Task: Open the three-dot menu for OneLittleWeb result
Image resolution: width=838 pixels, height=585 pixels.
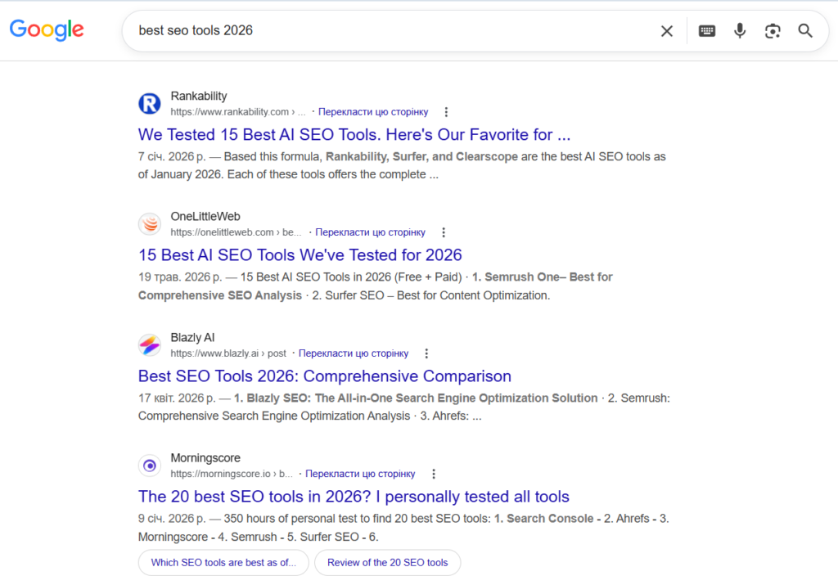Action: coord(443,232)
